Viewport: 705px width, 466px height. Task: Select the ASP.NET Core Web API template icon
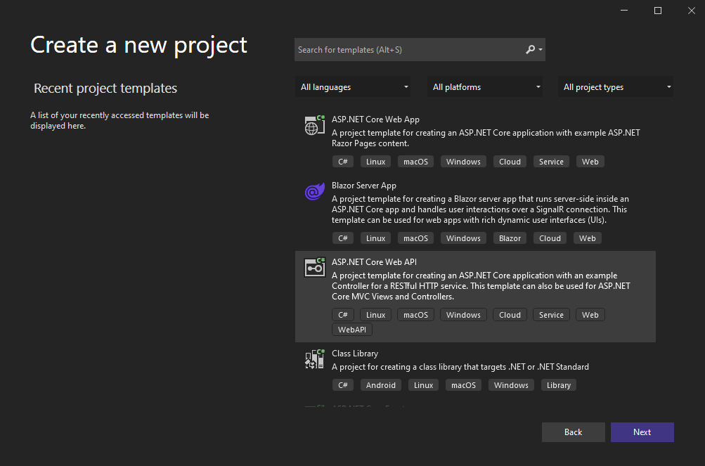coord(314,267)
